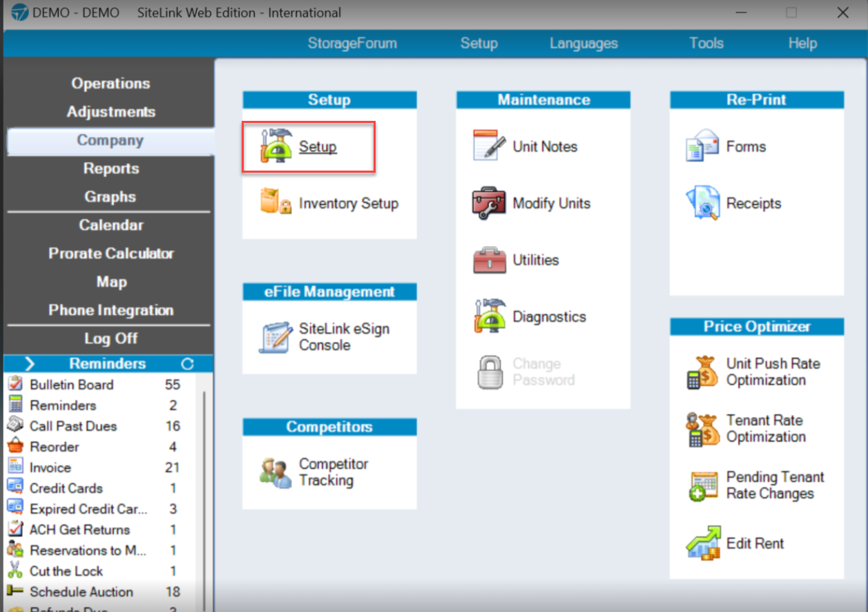
Task: Click the Credit Cards reminder icon
Action: (x=15, y=488)
